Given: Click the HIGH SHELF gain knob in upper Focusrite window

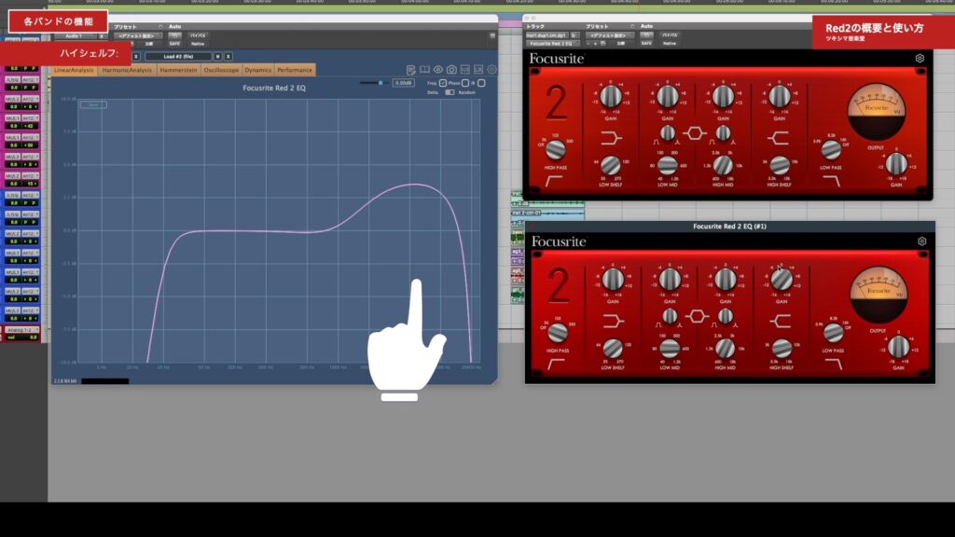Looking at the screenshot, I should click(779, 96).
